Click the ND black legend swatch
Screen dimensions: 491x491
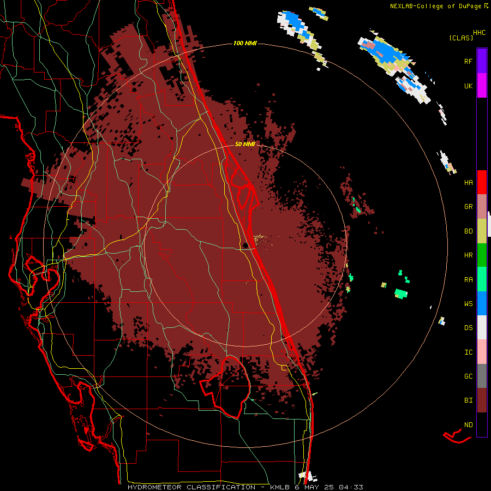482,424
